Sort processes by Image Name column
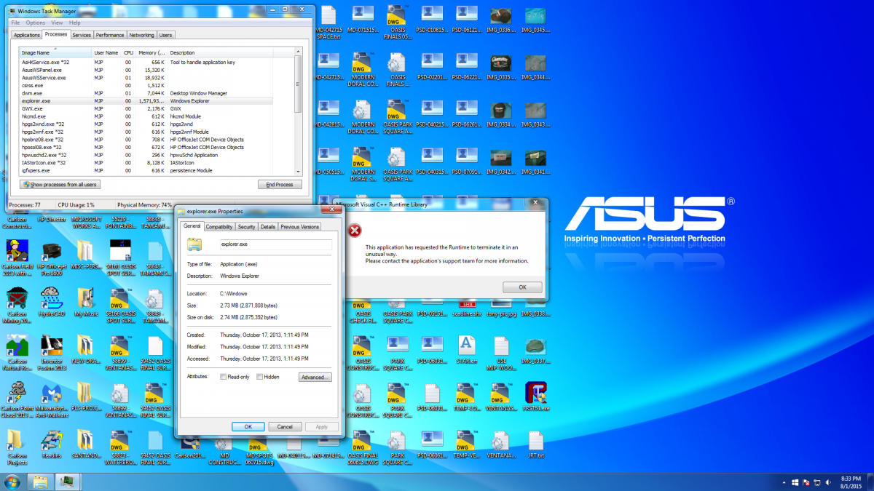The image size is (874, 491). [x=55, y=52]
